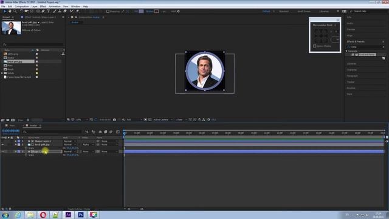This screenshot has width=389, height=219.
Task: Check the Ignore Masks checkbox
Action: 315,46
